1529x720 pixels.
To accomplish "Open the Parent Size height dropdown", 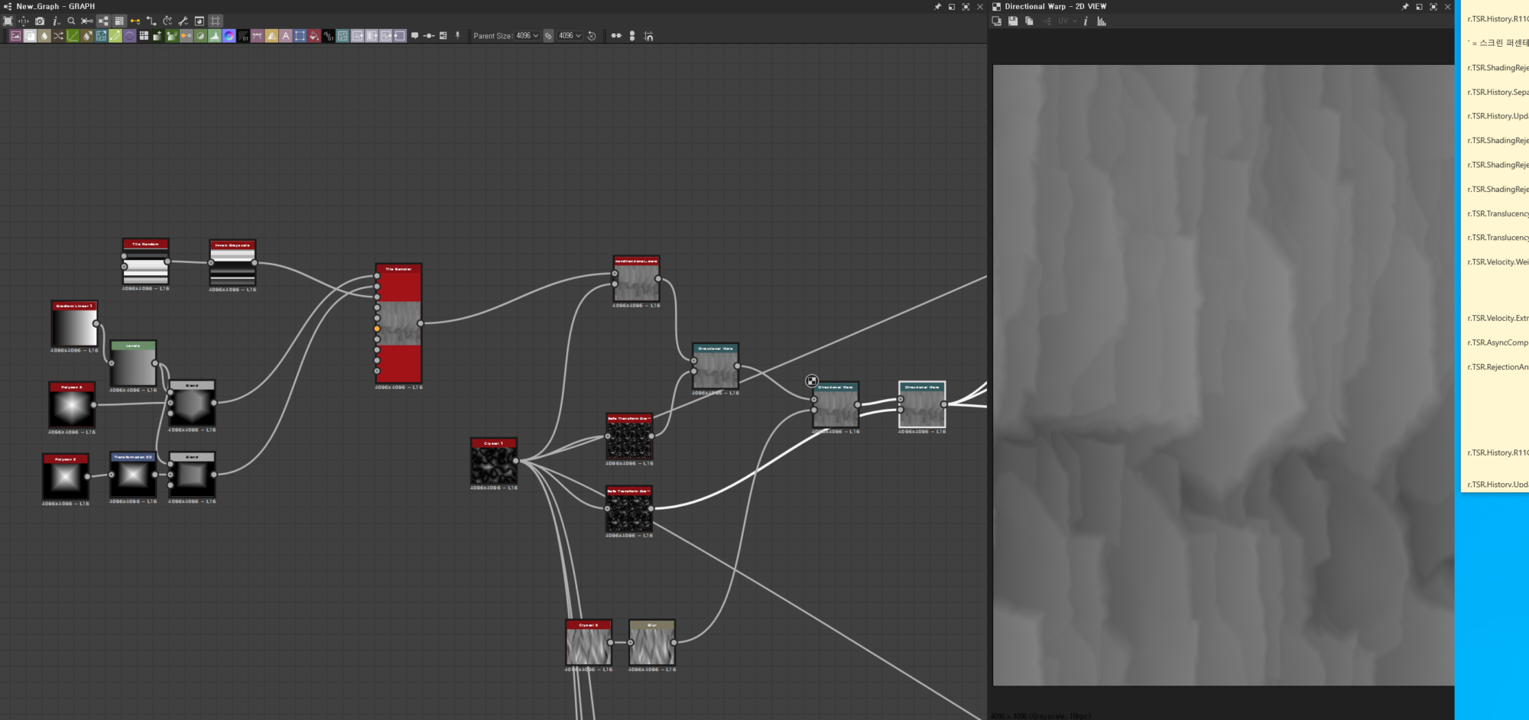I will tap(570, 36).
